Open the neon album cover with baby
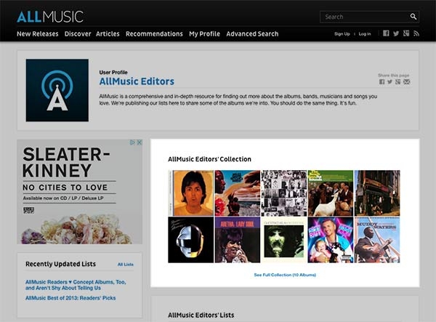 331,240
